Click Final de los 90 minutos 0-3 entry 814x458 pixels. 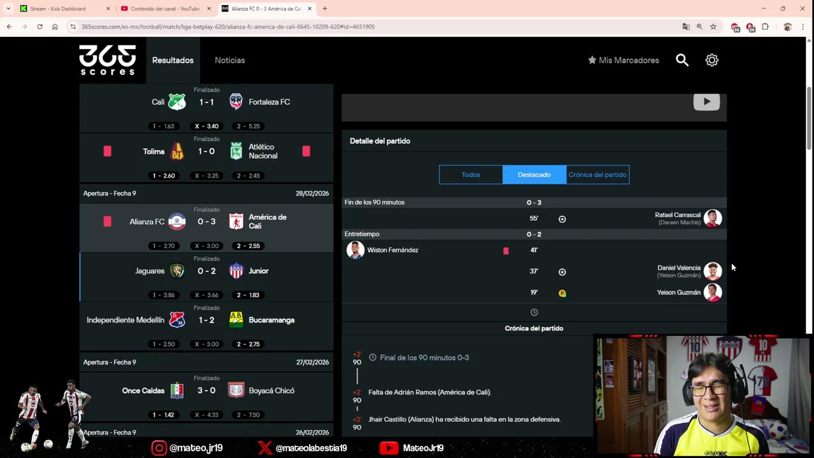tap(424, 357)
